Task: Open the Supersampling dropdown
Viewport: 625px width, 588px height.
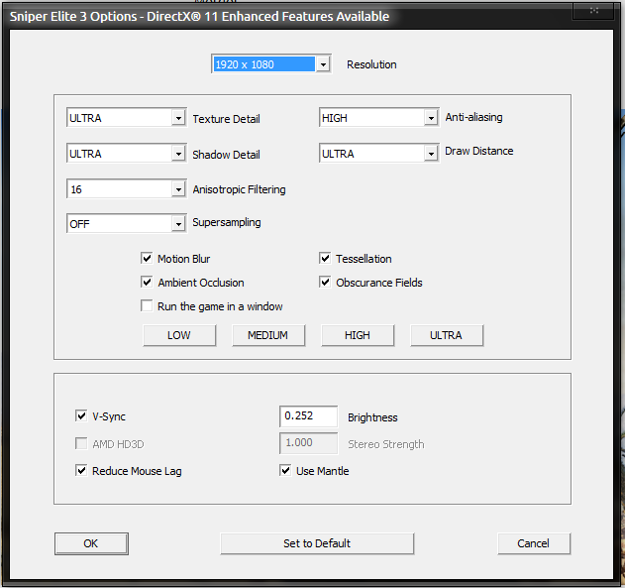Action: 127,223
